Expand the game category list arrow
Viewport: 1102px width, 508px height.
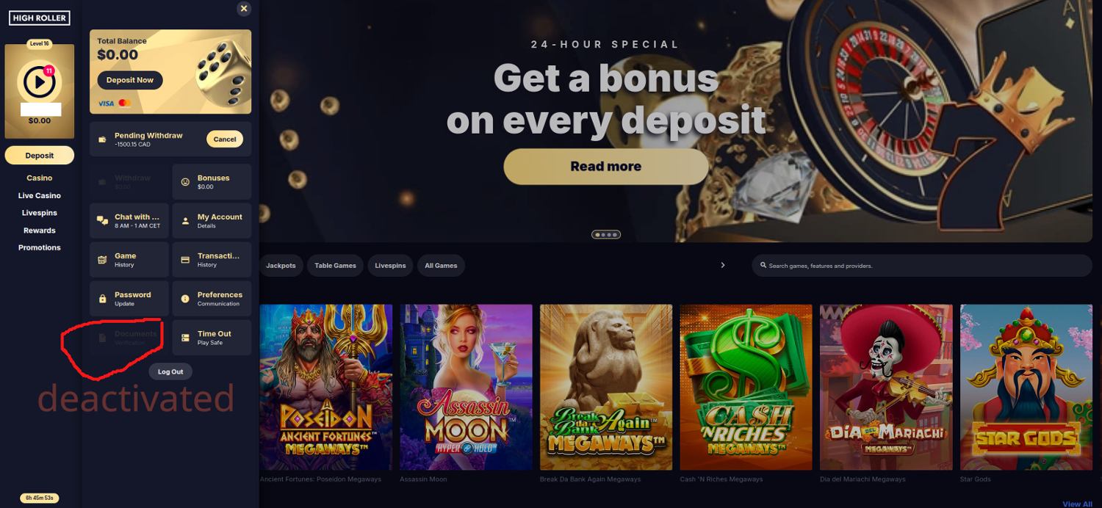pyautogui.click(x=722, y=265)
